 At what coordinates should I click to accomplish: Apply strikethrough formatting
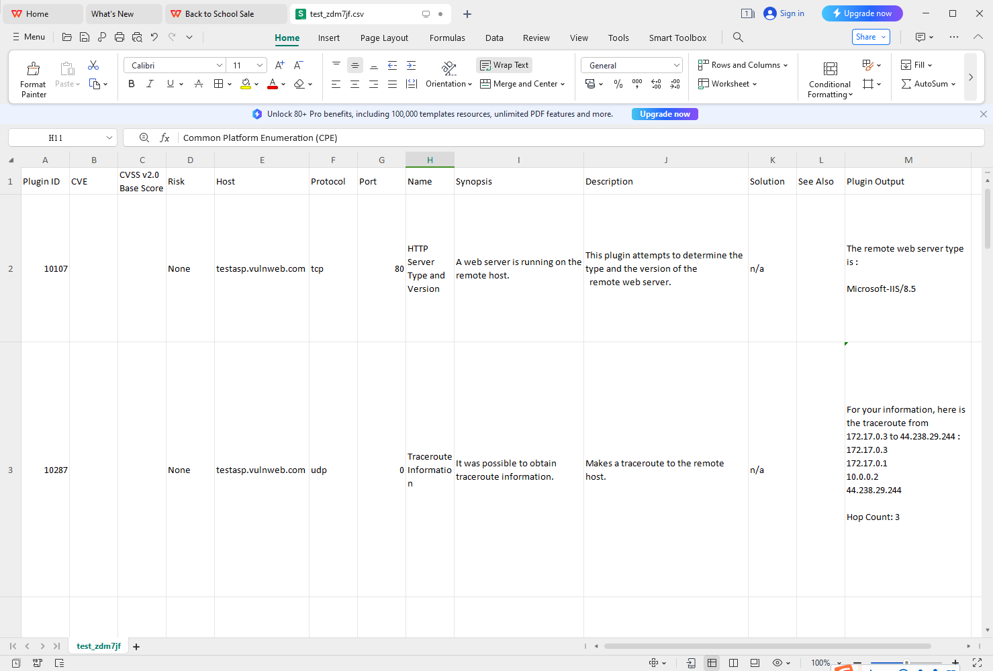pos(199,84)
